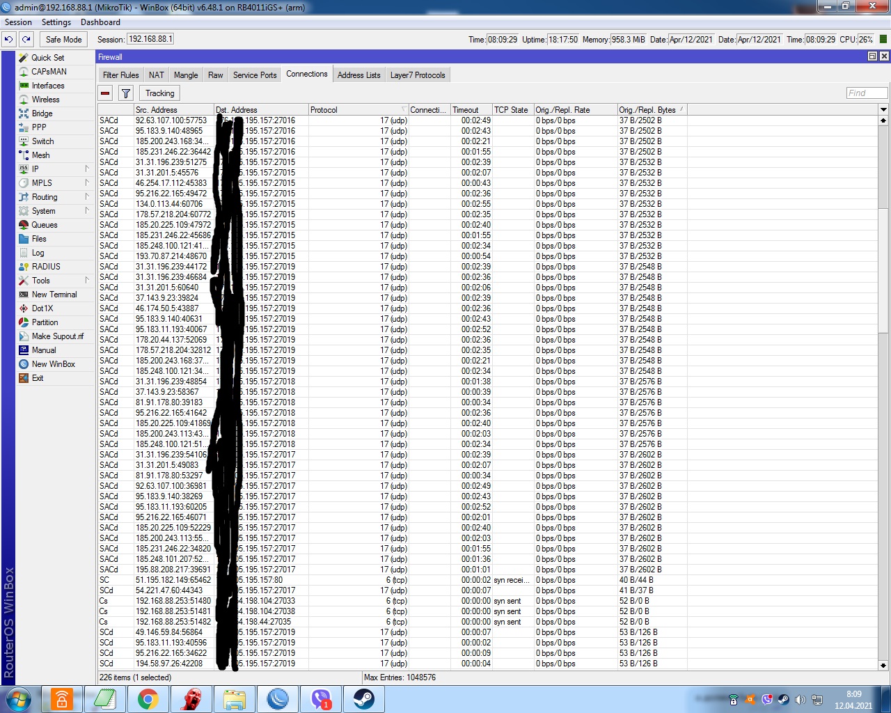Viewport: 891px width, 713px height.
Task: Click the Tracking button
Action: [x=159, y=93]
